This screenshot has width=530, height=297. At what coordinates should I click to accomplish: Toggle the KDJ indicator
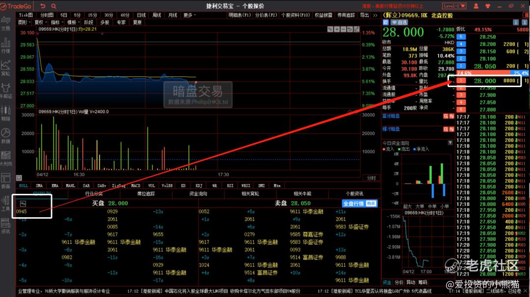point(199,185)
